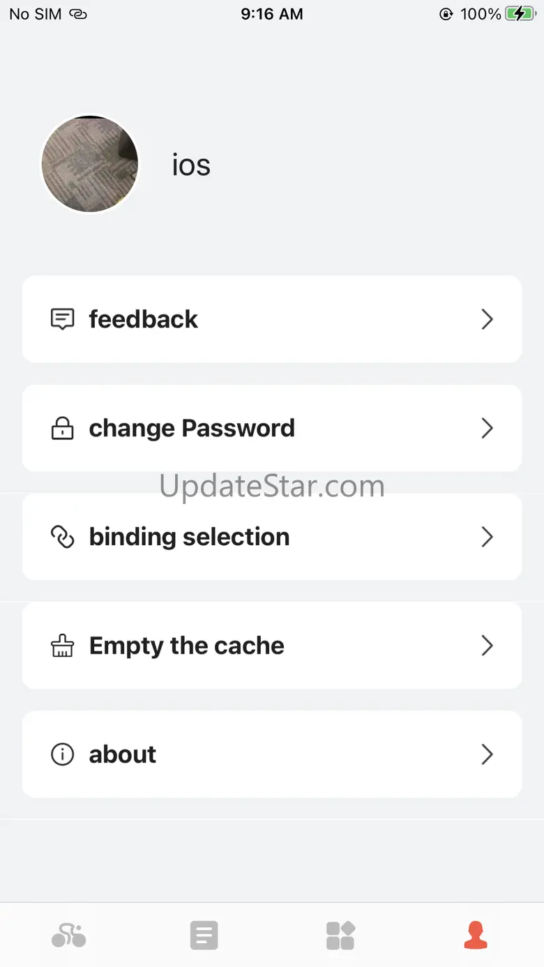Tap the info circle icon
The width and height of the screenshot is (544, 967).
[63, 754]
